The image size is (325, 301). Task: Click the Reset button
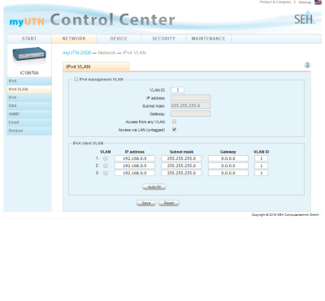click(169, 203)
